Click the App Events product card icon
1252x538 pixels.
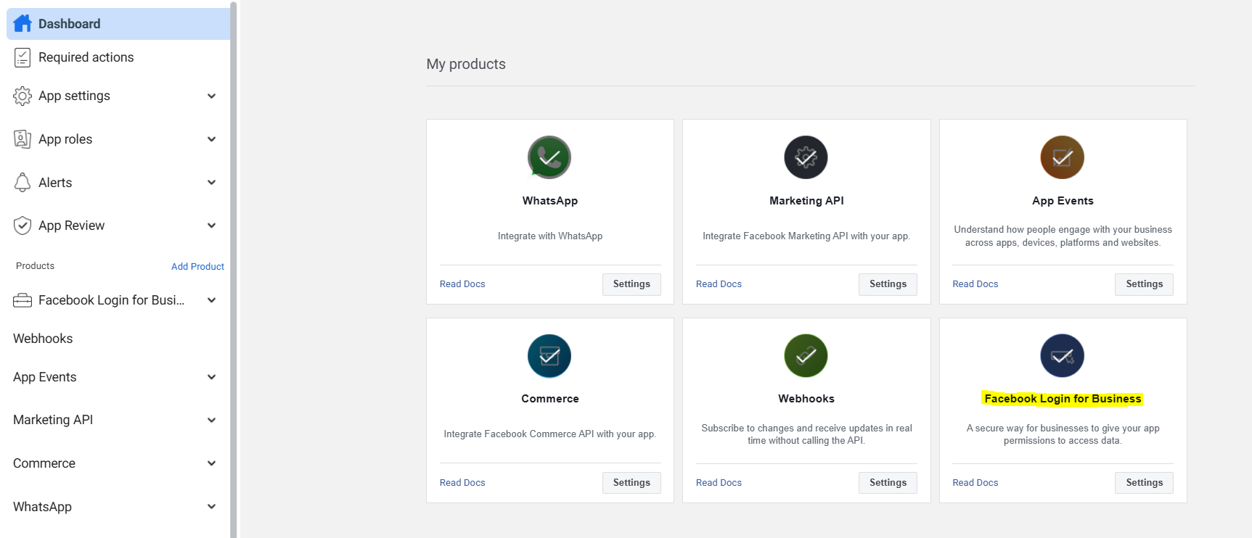click(1063, 157)
